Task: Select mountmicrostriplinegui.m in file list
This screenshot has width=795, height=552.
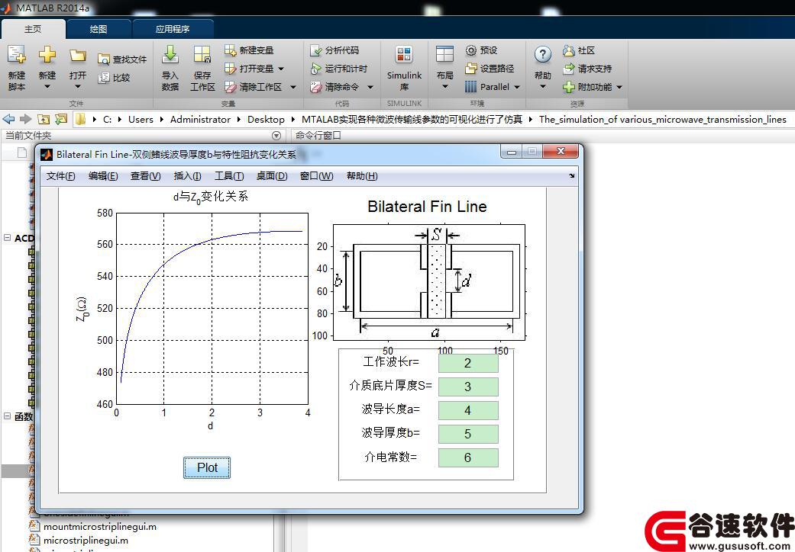Action: click(100, 527)
